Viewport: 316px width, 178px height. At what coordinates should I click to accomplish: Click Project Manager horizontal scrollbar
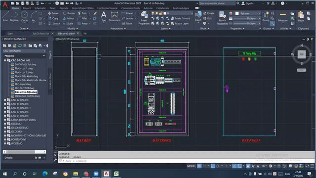tap(24, 152)
